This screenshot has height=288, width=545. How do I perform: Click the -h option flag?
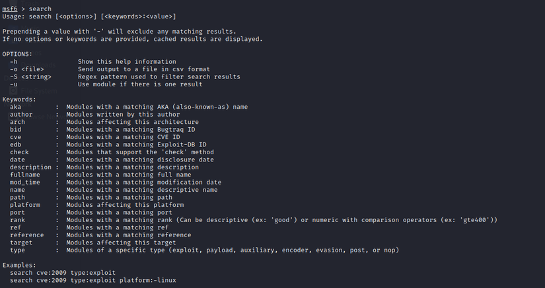(14, 61)
